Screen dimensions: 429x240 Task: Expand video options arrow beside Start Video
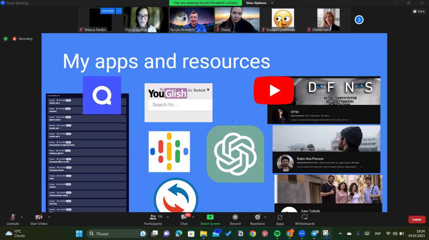(x=49, y=217)
